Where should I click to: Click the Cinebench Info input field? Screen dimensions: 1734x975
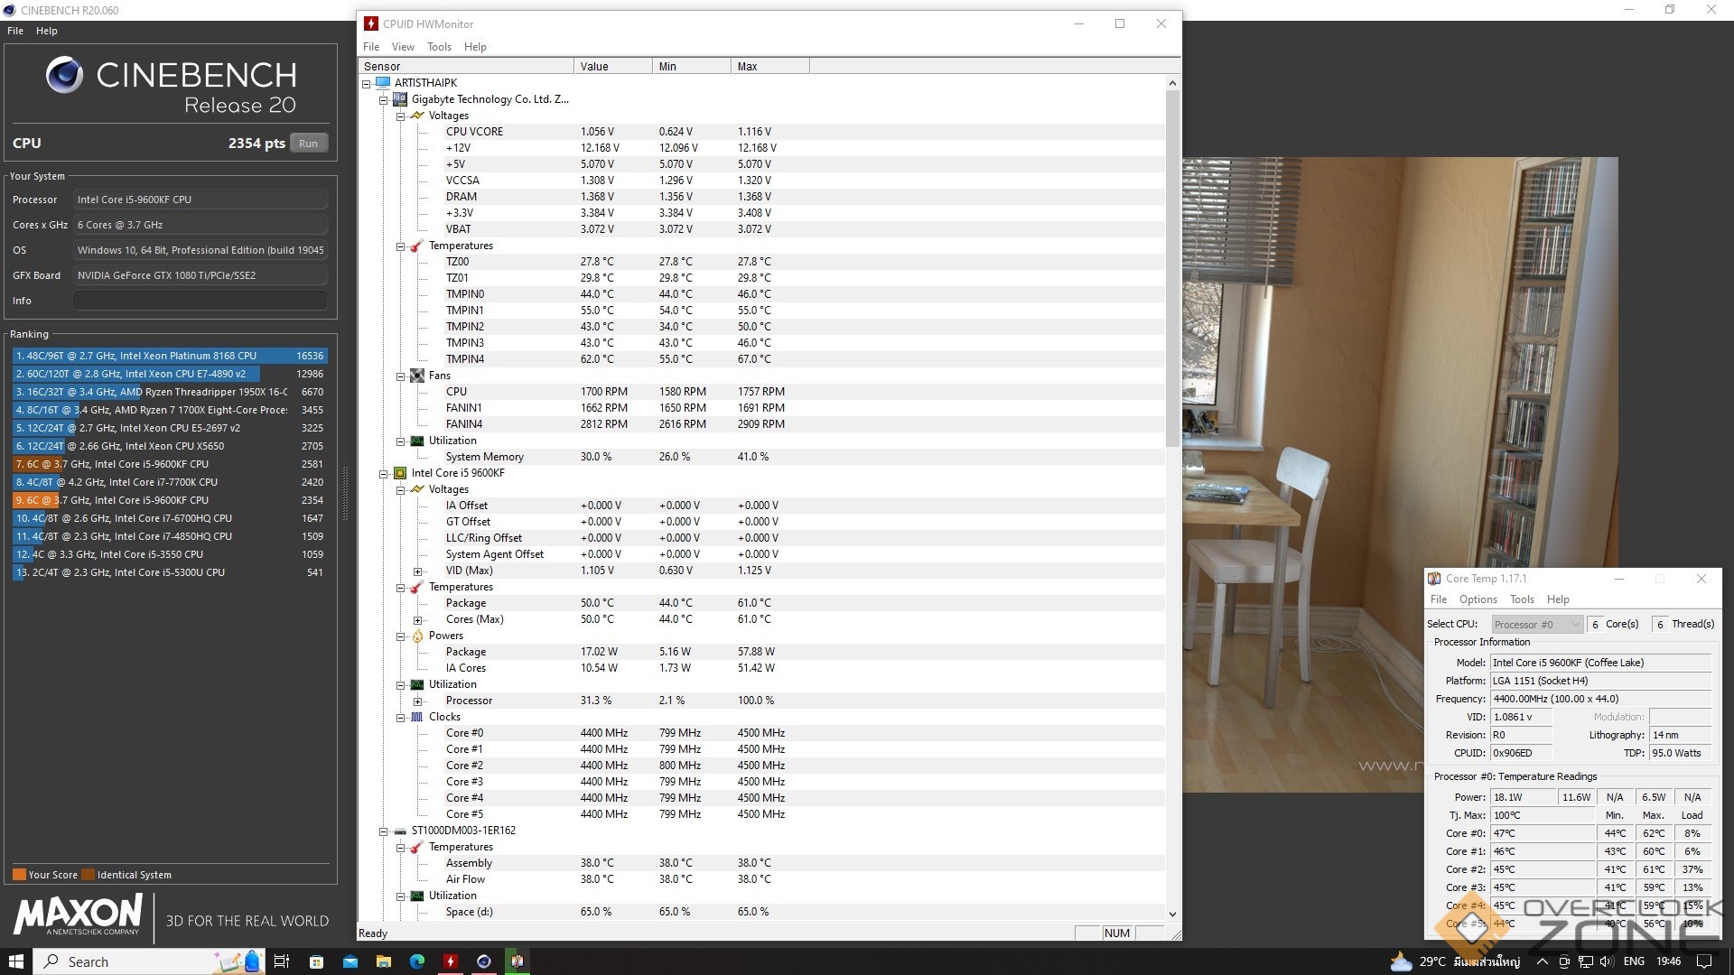click(200, 301)
